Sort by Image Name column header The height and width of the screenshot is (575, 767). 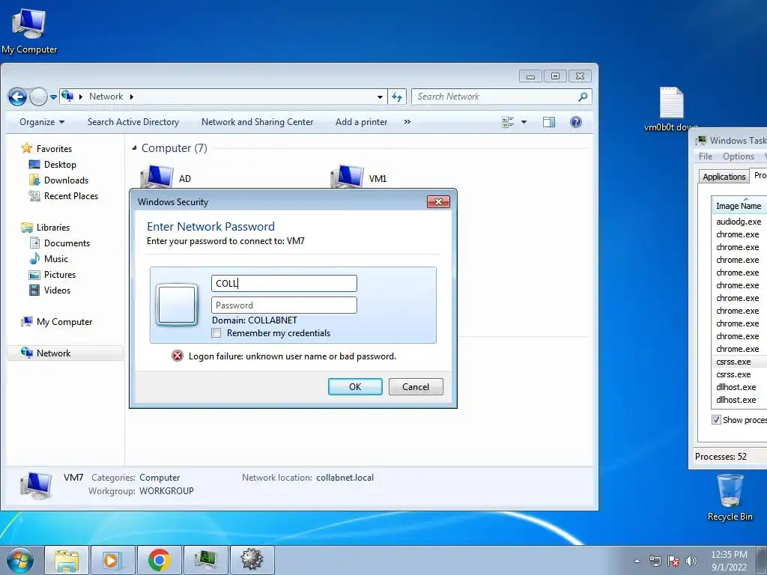tap(739, 206)
